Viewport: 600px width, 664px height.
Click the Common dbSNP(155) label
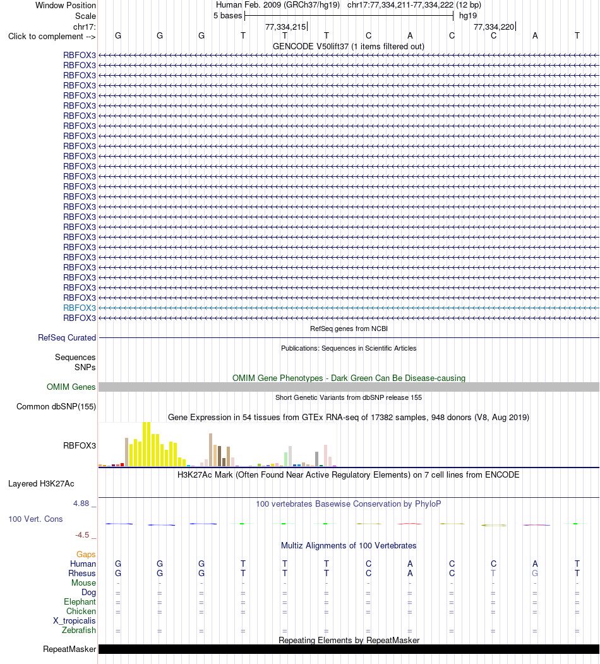pyautogui.click(x=56, y=406)
